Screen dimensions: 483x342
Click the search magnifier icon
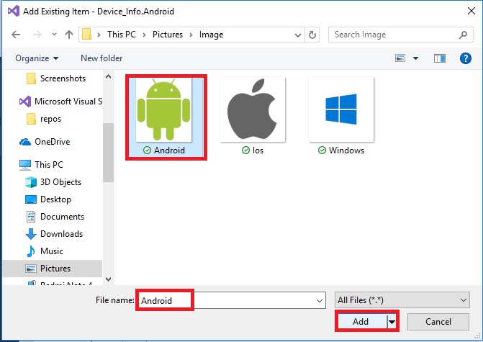click(x=464, y=35)
